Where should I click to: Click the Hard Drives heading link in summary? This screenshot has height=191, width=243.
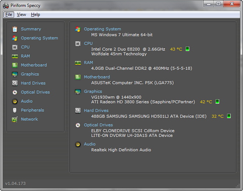[x=96, y=111]
